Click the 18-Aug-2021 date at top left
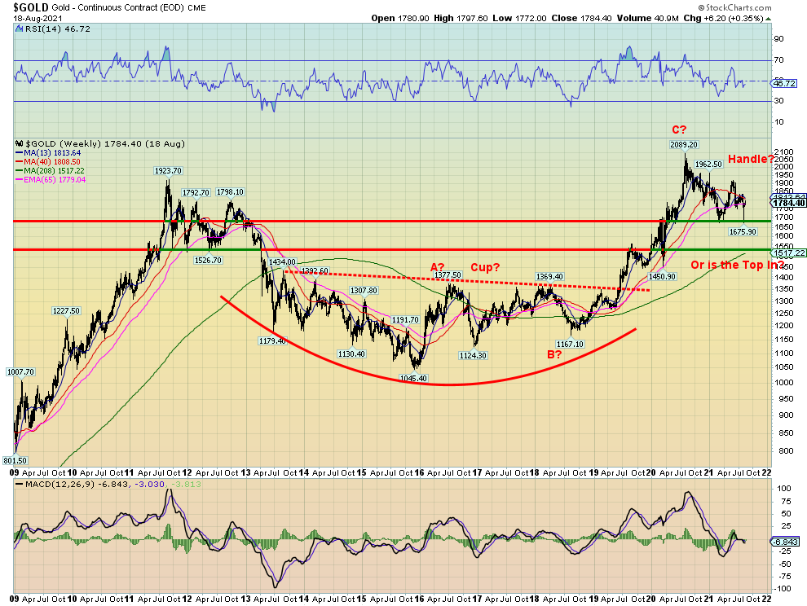This screenshot has width=807, height=606. coord(26,16)
